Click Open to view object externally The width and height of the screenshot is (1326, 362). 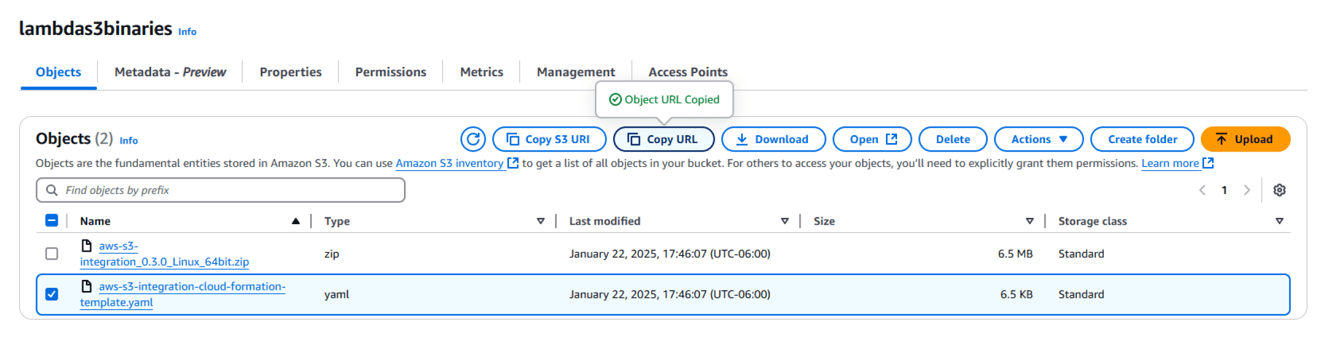(x=872, y=139)
